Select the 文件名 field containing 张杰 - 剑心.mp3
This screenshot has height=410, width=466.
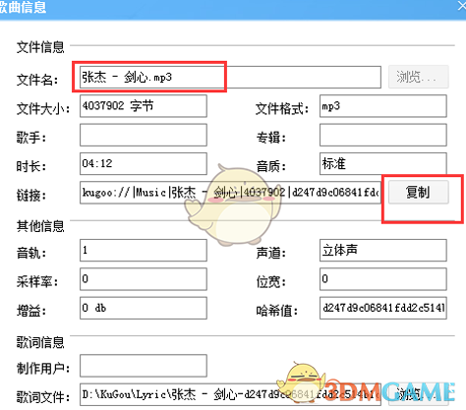pyautogui.click(x=230, y=77)
